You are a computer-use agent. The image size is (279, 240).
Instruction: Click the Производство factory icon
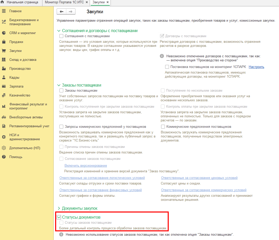click(4, 69)
